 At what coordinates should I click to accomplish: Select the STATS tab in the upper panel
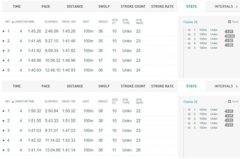point(191,6)
